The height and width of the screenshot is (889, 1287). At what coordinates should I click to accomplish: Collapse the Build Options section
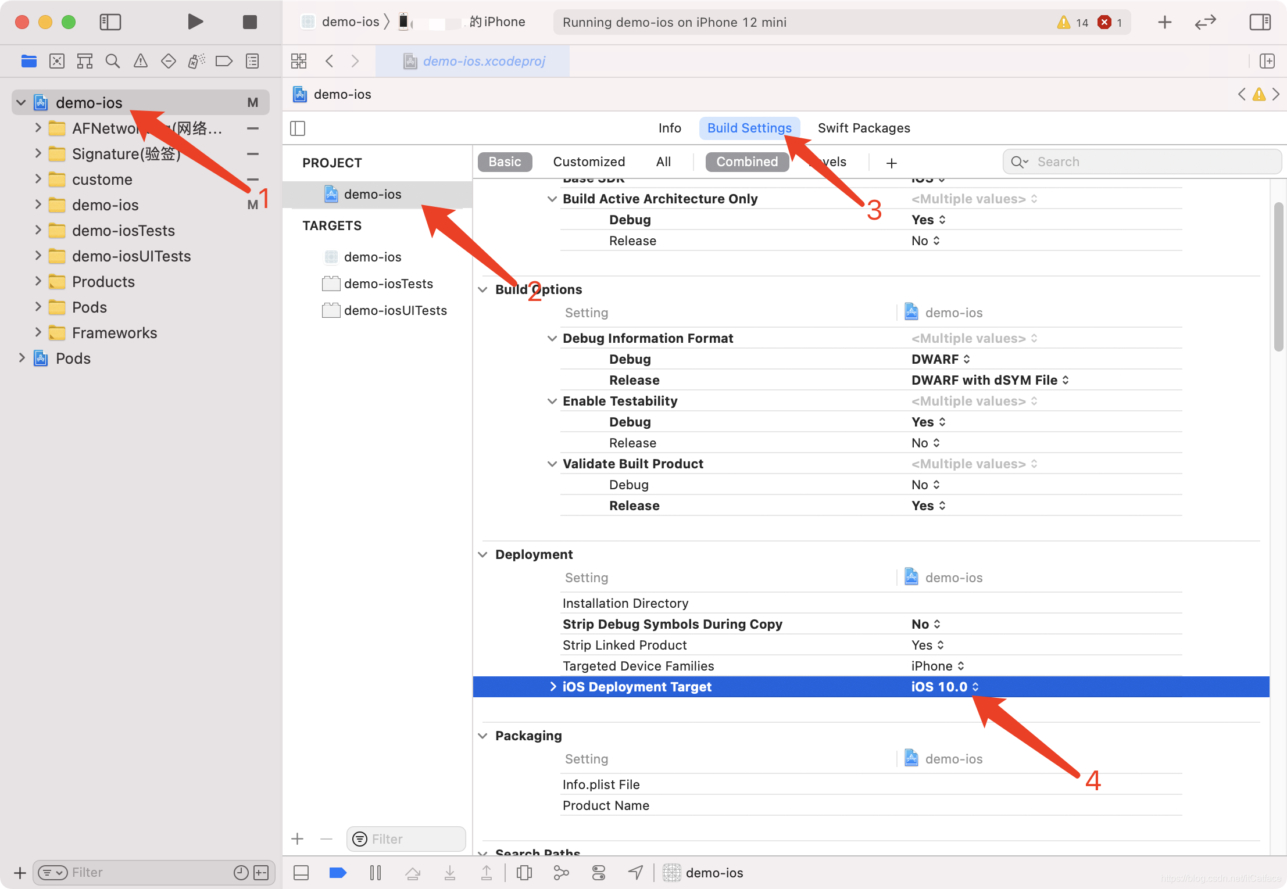click(x=482, y=289)
